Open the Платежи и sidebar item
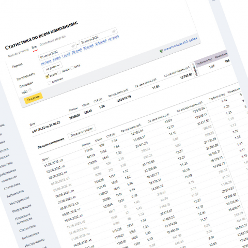This screenshot has height=248, width=248. tap(22, 217)
